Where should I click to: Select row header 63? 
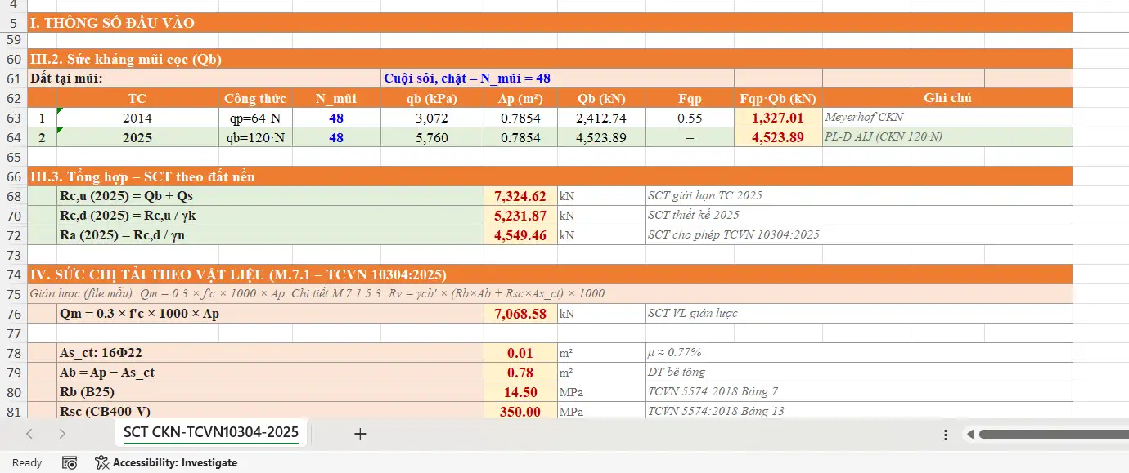[13, 118]
